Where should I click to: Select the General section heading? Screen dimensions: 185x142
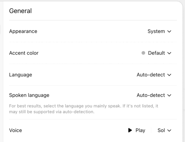pyautogui.click(x=20, y=11)
